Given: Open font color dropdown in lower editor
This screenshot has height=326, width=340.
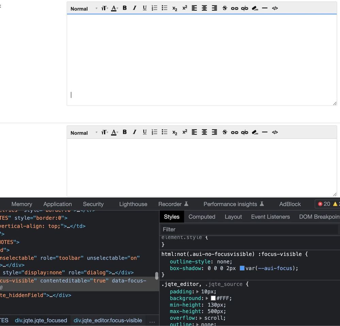Looking at the screenshot, I should [x=114, y=132].
